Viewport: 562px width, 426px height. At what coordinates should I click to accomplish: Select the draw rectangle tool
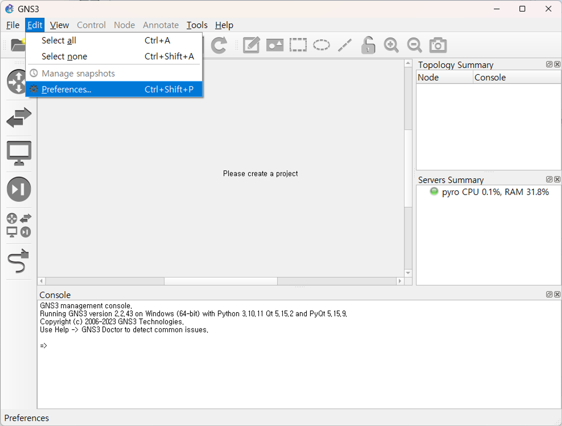coord(298,45)
